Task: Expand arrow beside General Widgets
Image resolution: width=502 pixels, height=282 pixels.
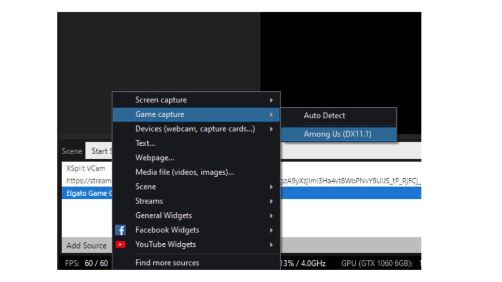Action: (x=271, y=216)
